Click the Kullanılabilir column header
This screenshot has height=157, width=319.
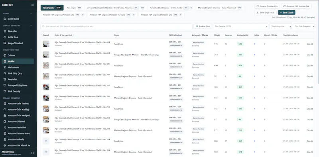tap(243, 35)
